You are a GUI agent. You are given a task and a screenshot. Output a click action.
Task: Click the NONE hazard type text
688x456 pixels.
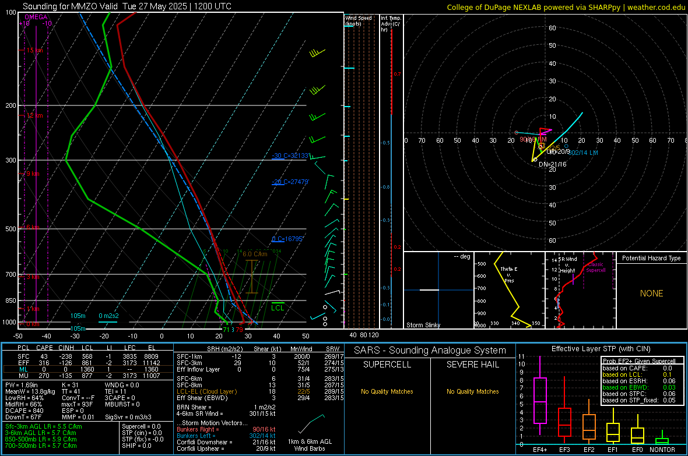[x=651, y=294]
